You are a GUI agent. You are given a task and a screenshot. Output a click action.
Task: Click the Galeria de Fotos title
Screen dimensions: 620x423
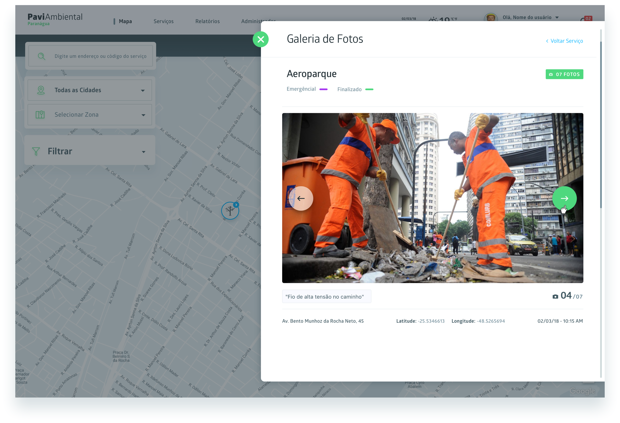(x=325, y=39)
